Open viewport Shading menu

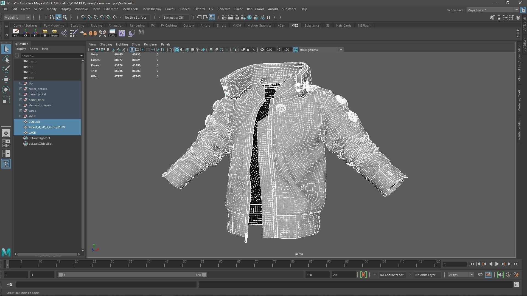point(106,44)
